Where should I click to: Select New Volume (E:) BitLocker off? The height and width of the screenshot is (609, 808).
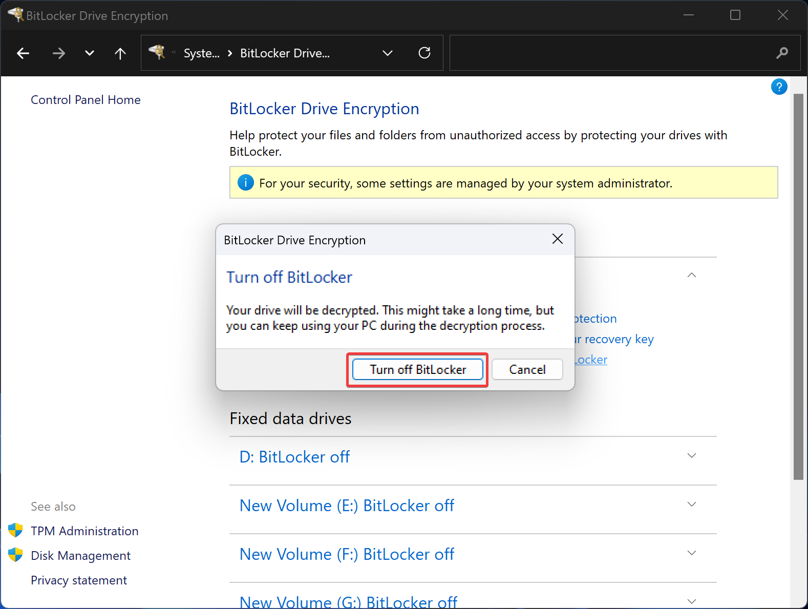point(347,506)
